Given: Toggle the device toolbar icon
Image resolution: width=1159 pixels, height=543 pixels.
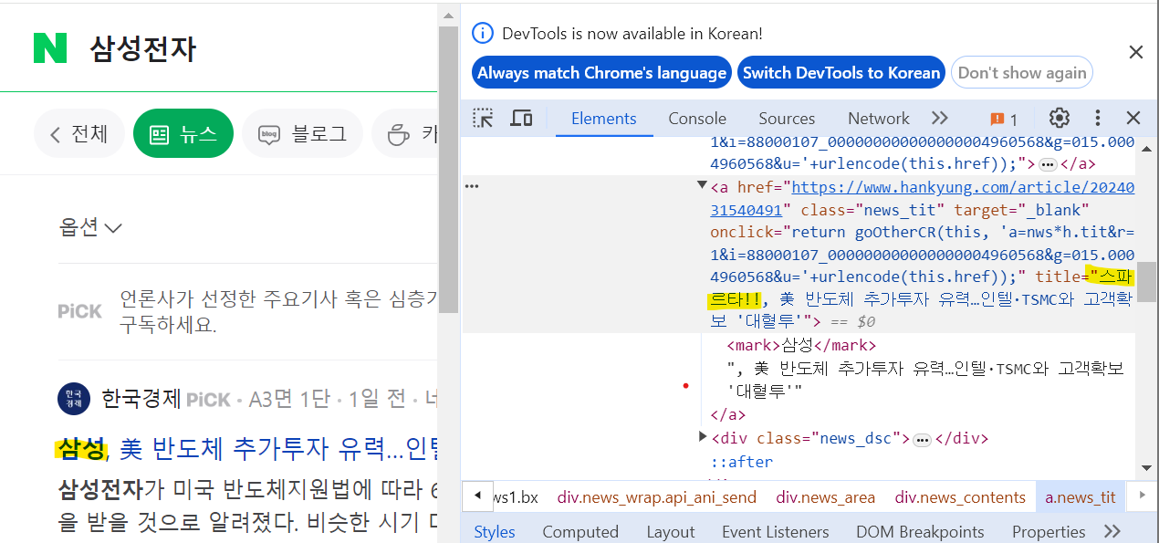Looking at the screenshot, I should click(x=521, y=118).
